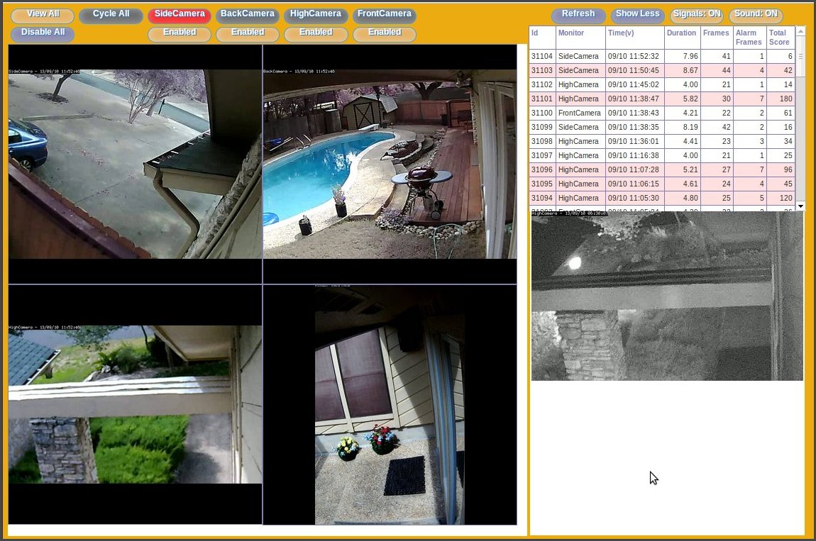Image resolution: width=816 pixels, height=541 pixels.
Task: Click the events table scrollbar thumb
Action: click(x=801, y=56)
